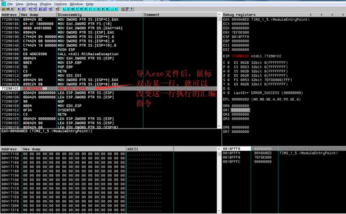Screen dimensions: 346x214
Task: Select the PUSH ESP instruction row
Action: [109, 49]
